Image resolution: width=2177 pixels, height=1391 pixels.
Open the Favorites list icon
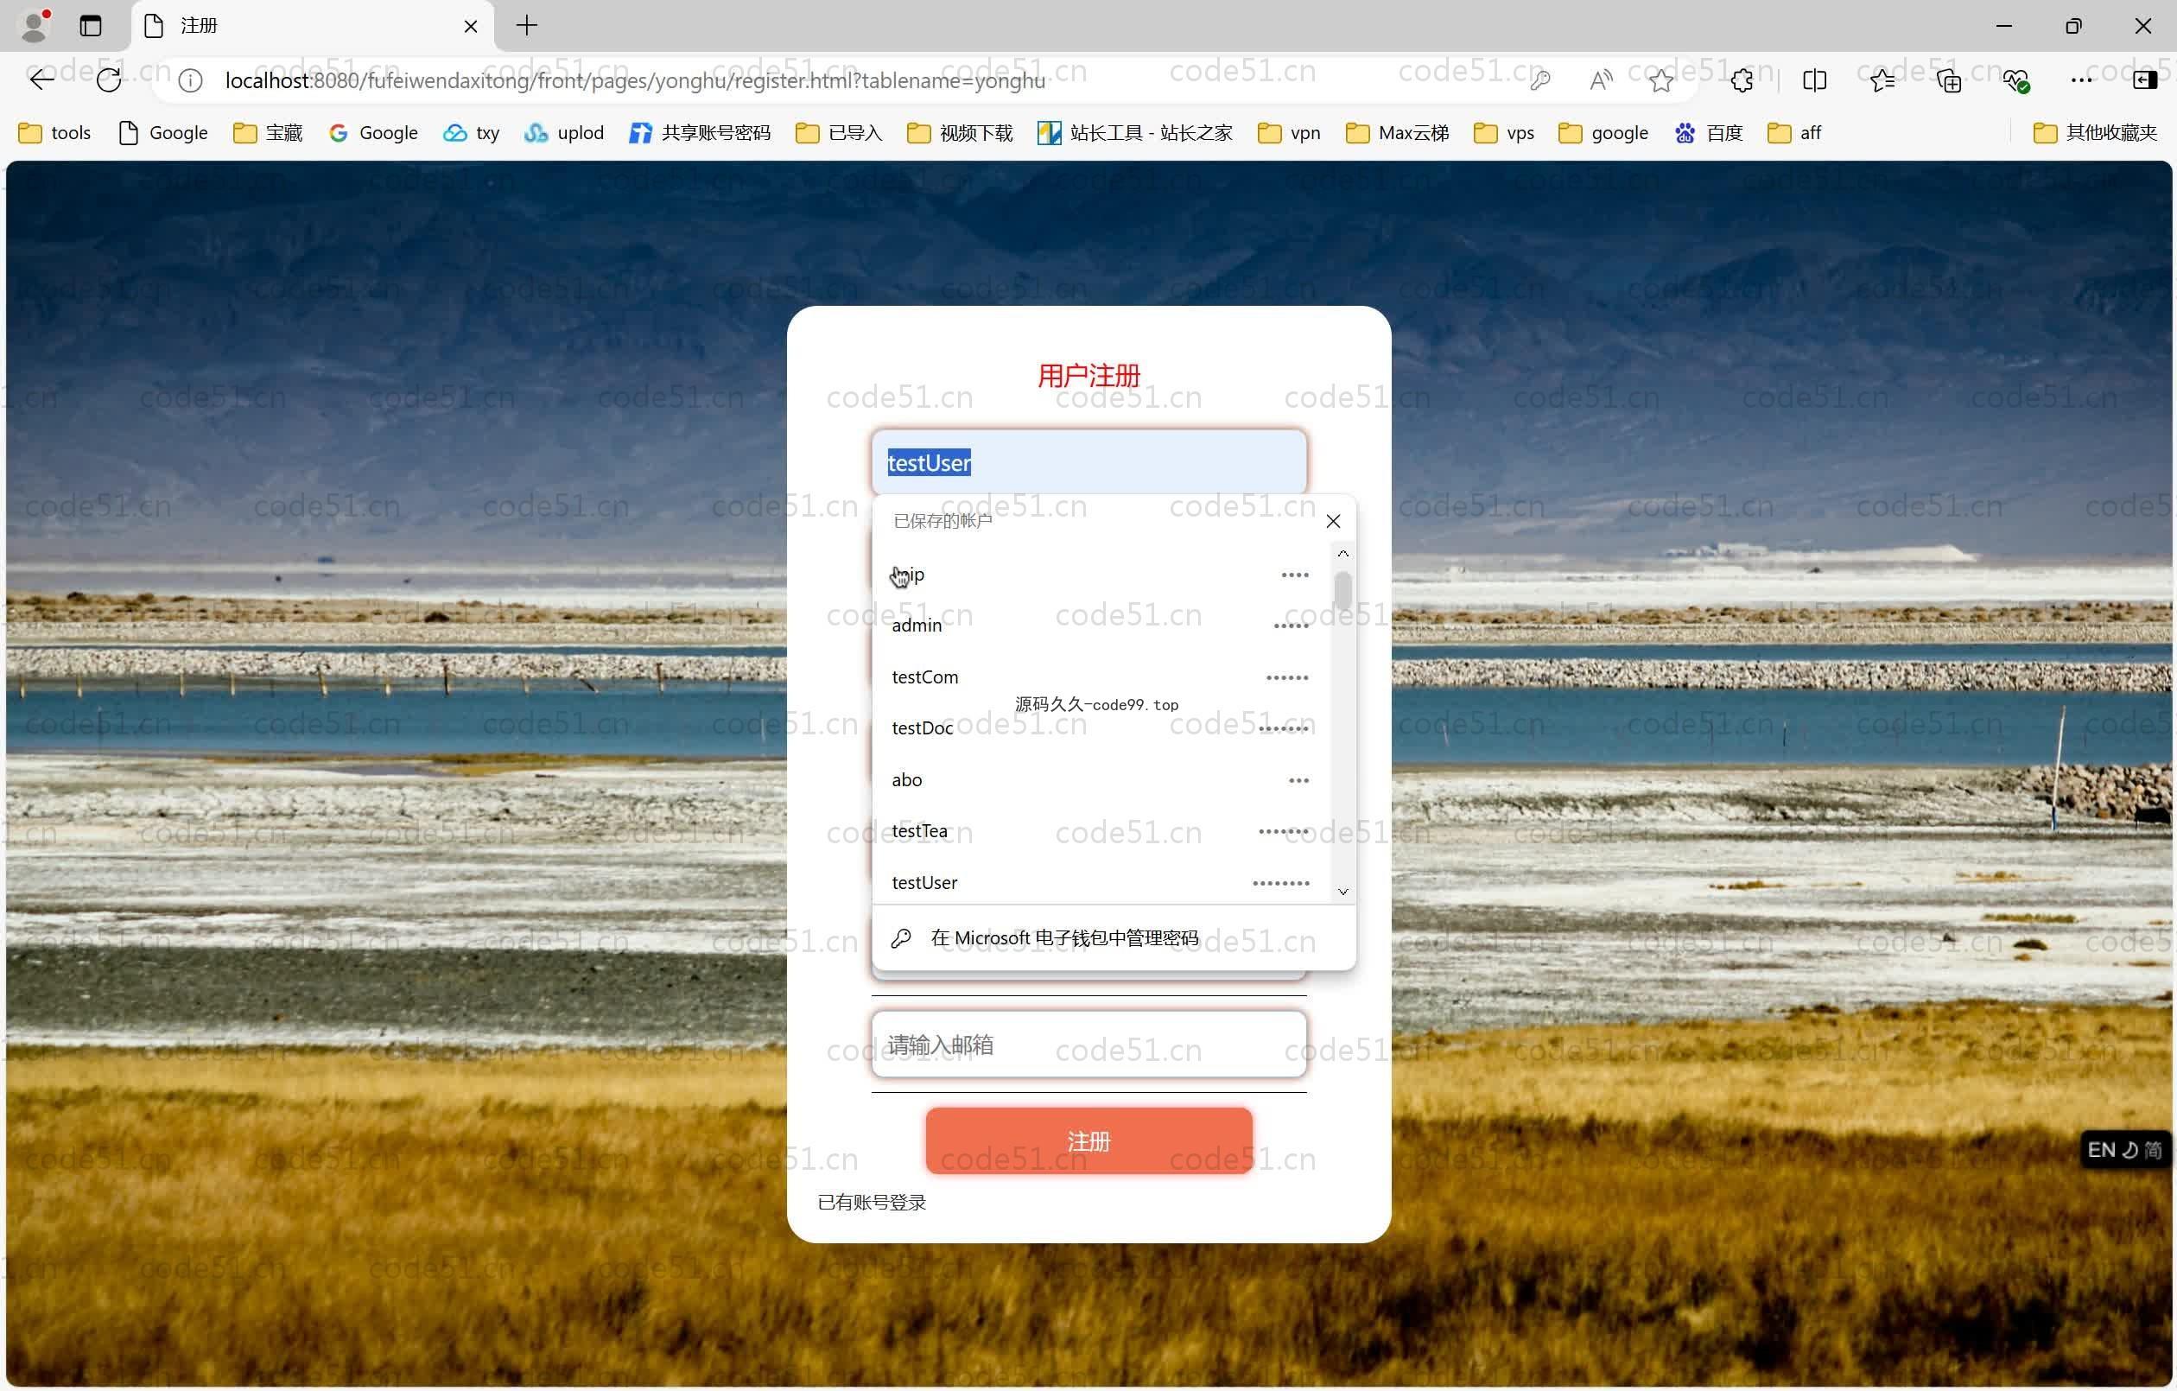pyautogui.click(x=1882, y=80)
